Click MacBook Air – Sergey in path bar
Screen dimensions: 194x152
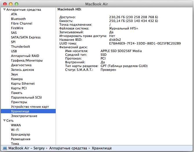coord(26,148)
